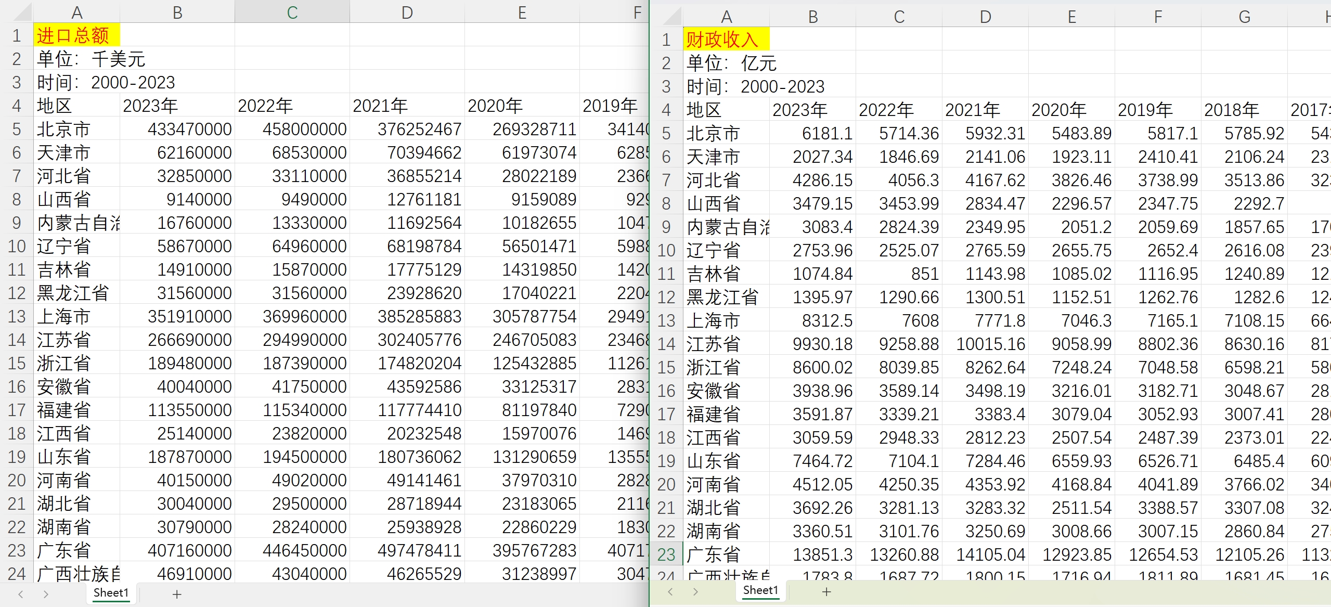The image size is (1331, 607).
Task: Open the Sheet1 tab in the left workbook
Action: [x=111, y=593]
